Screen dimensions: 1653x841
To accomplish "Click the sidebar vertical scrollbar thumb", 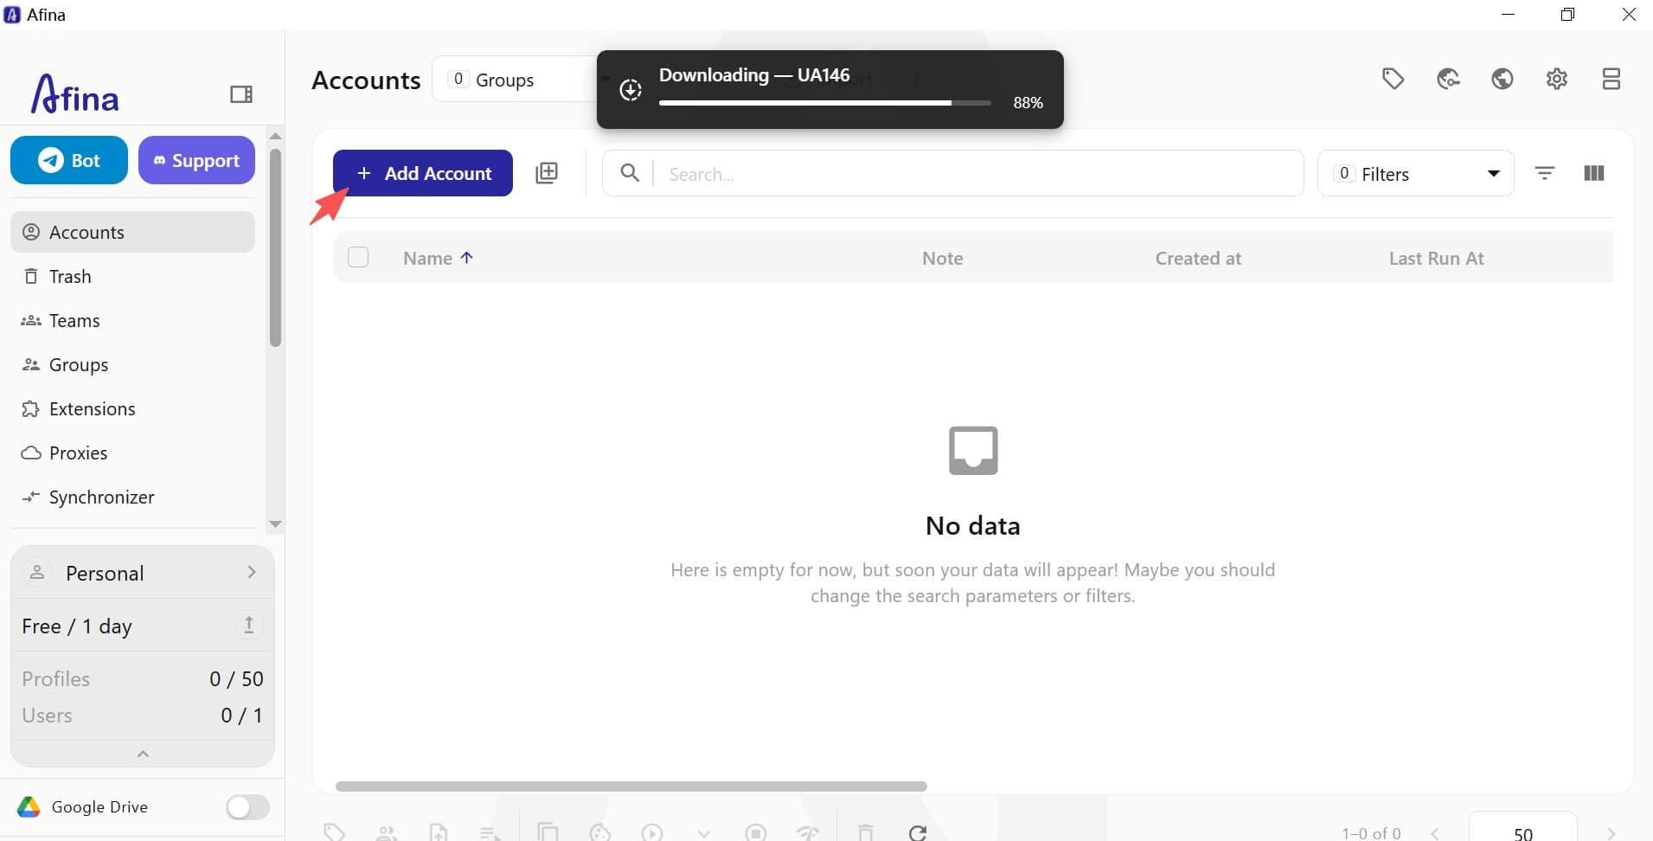I will [x=275, y=247].
